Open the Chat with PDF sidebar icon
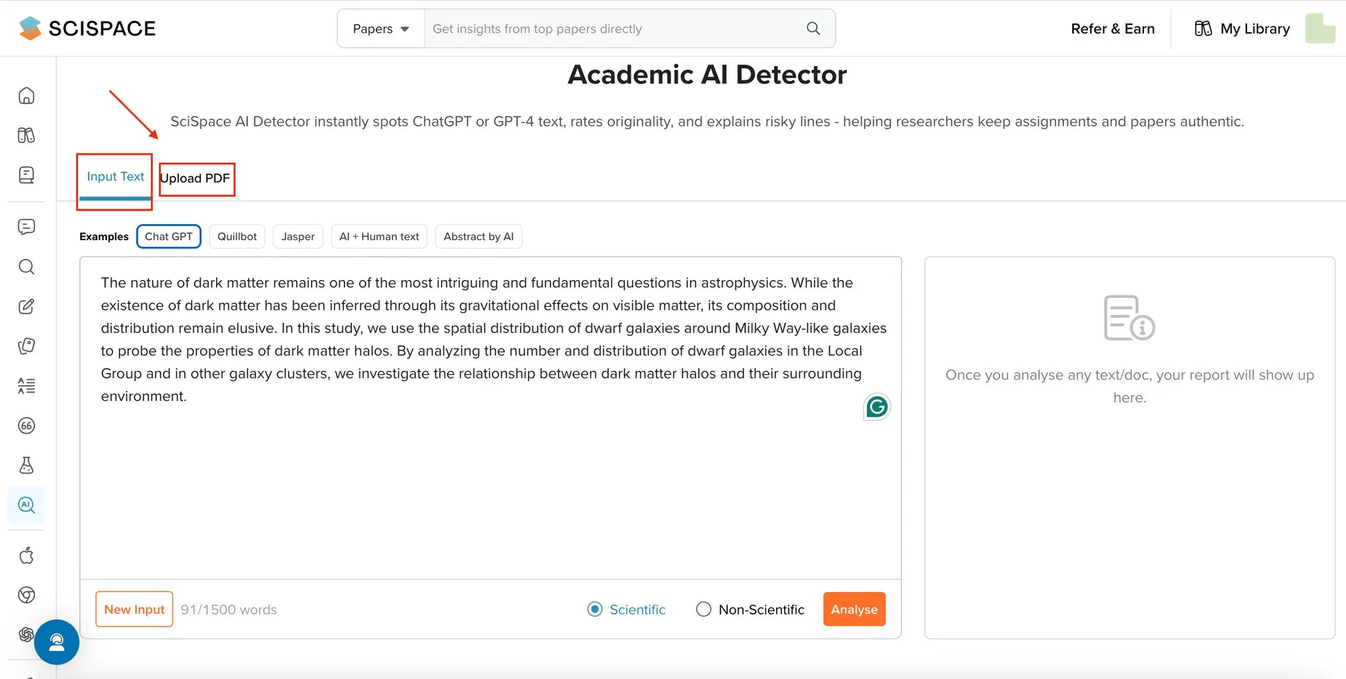The height and width of the screenshot is (679, 1346). point(26,227)
